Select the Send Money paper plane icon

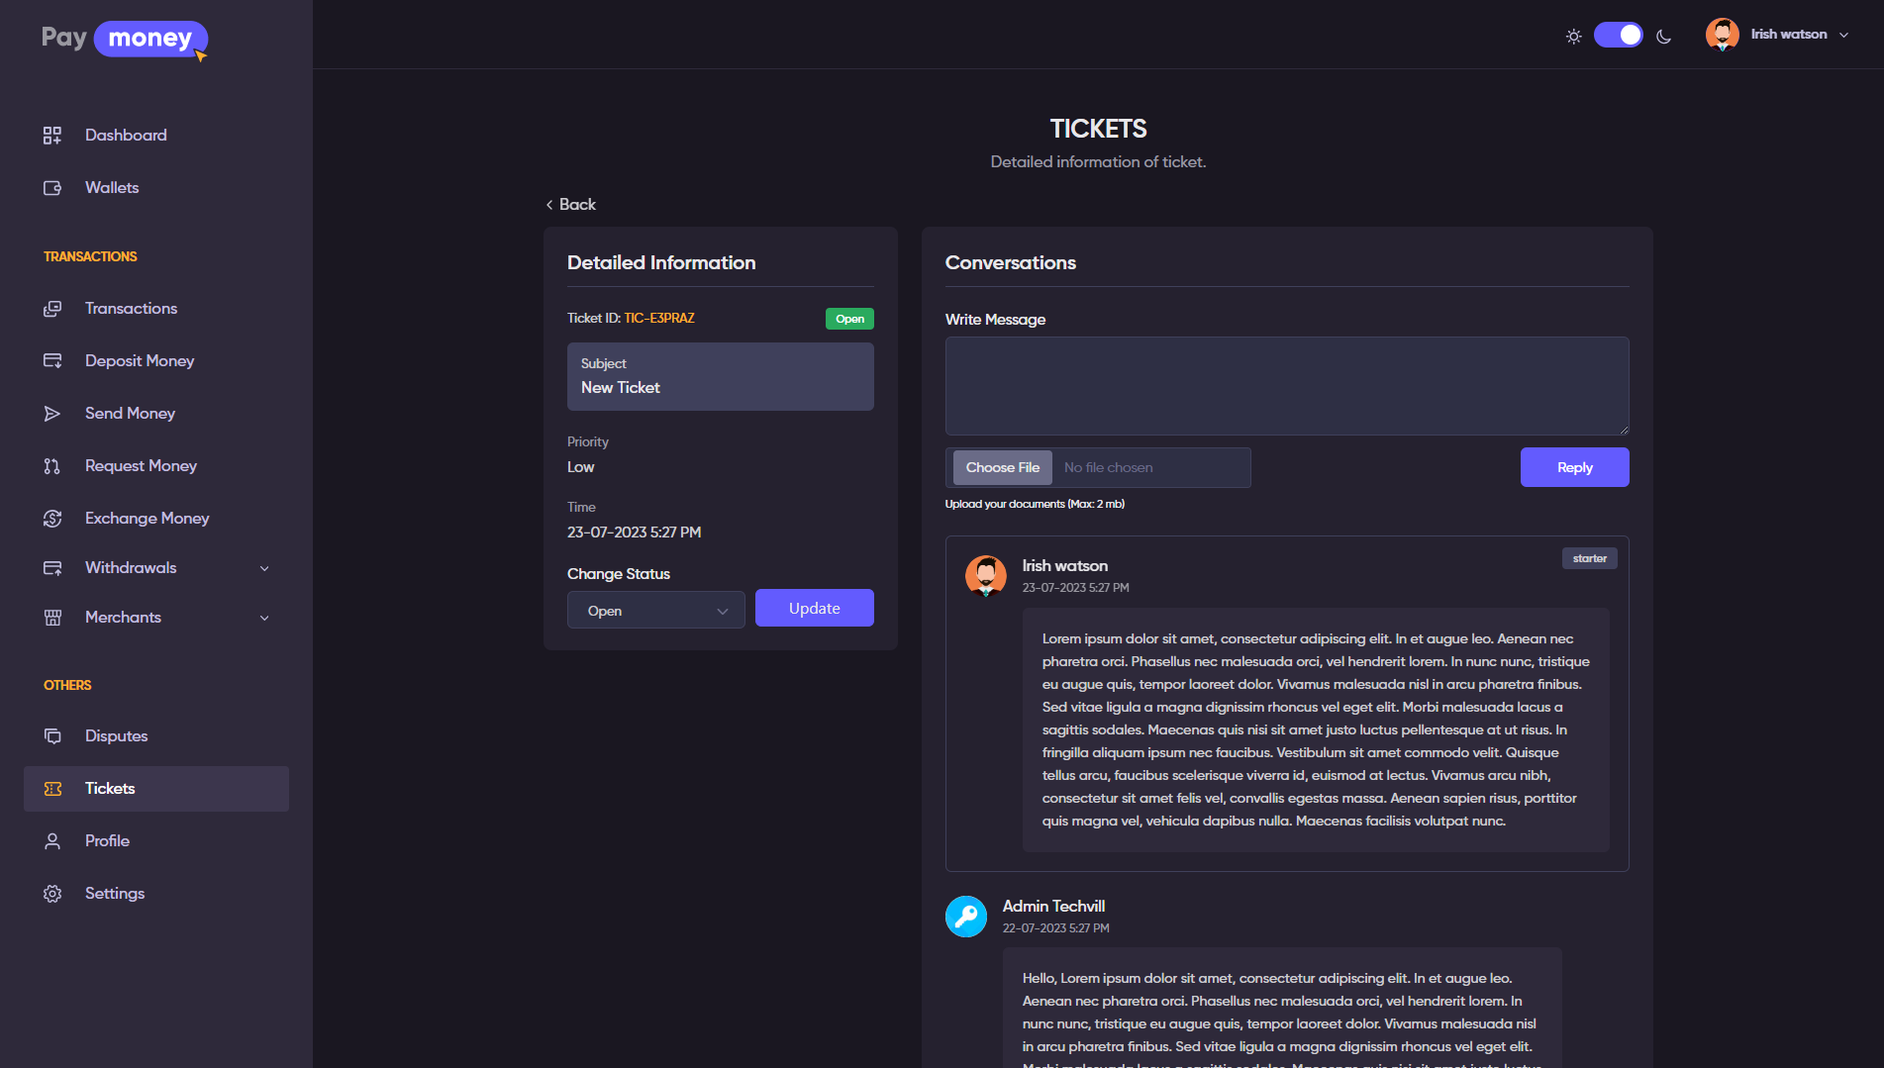coord(51,413)
